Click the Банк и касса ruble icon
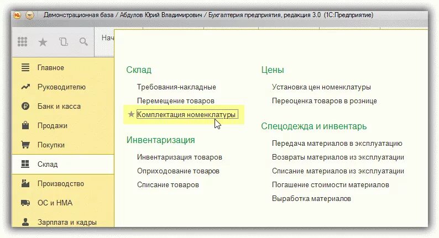This screenshot has height=238, width=439. click(x=25, y=106)
